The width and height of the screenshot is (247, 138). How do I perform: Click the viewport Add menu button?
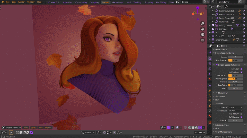point(41,128)
